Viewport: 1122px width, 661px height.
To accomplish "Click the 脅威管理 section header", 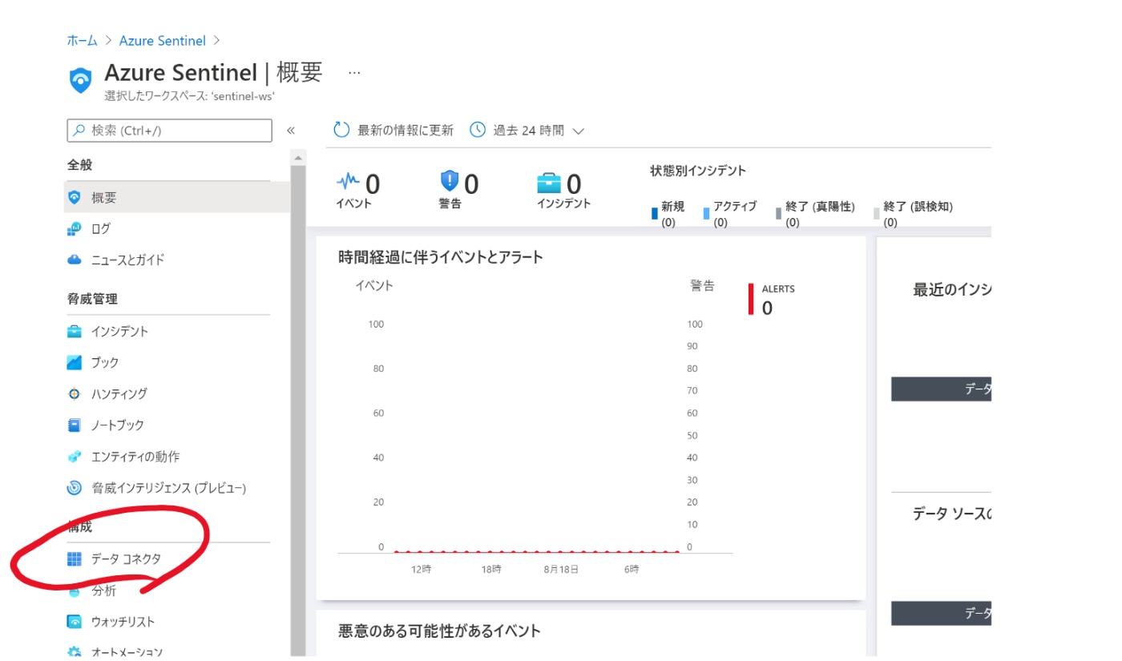I will tap(92, 299).
